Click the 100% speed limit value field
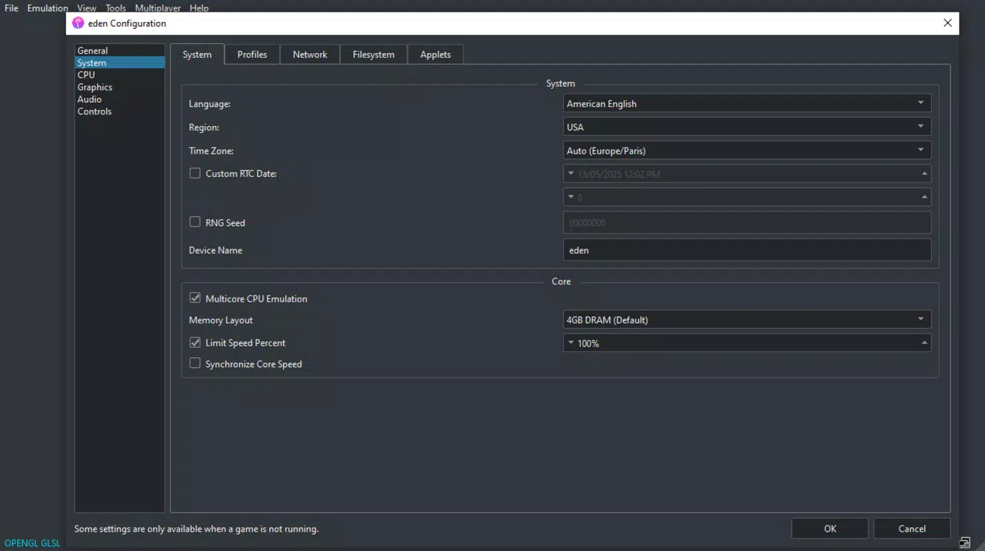 click(747, 343)
